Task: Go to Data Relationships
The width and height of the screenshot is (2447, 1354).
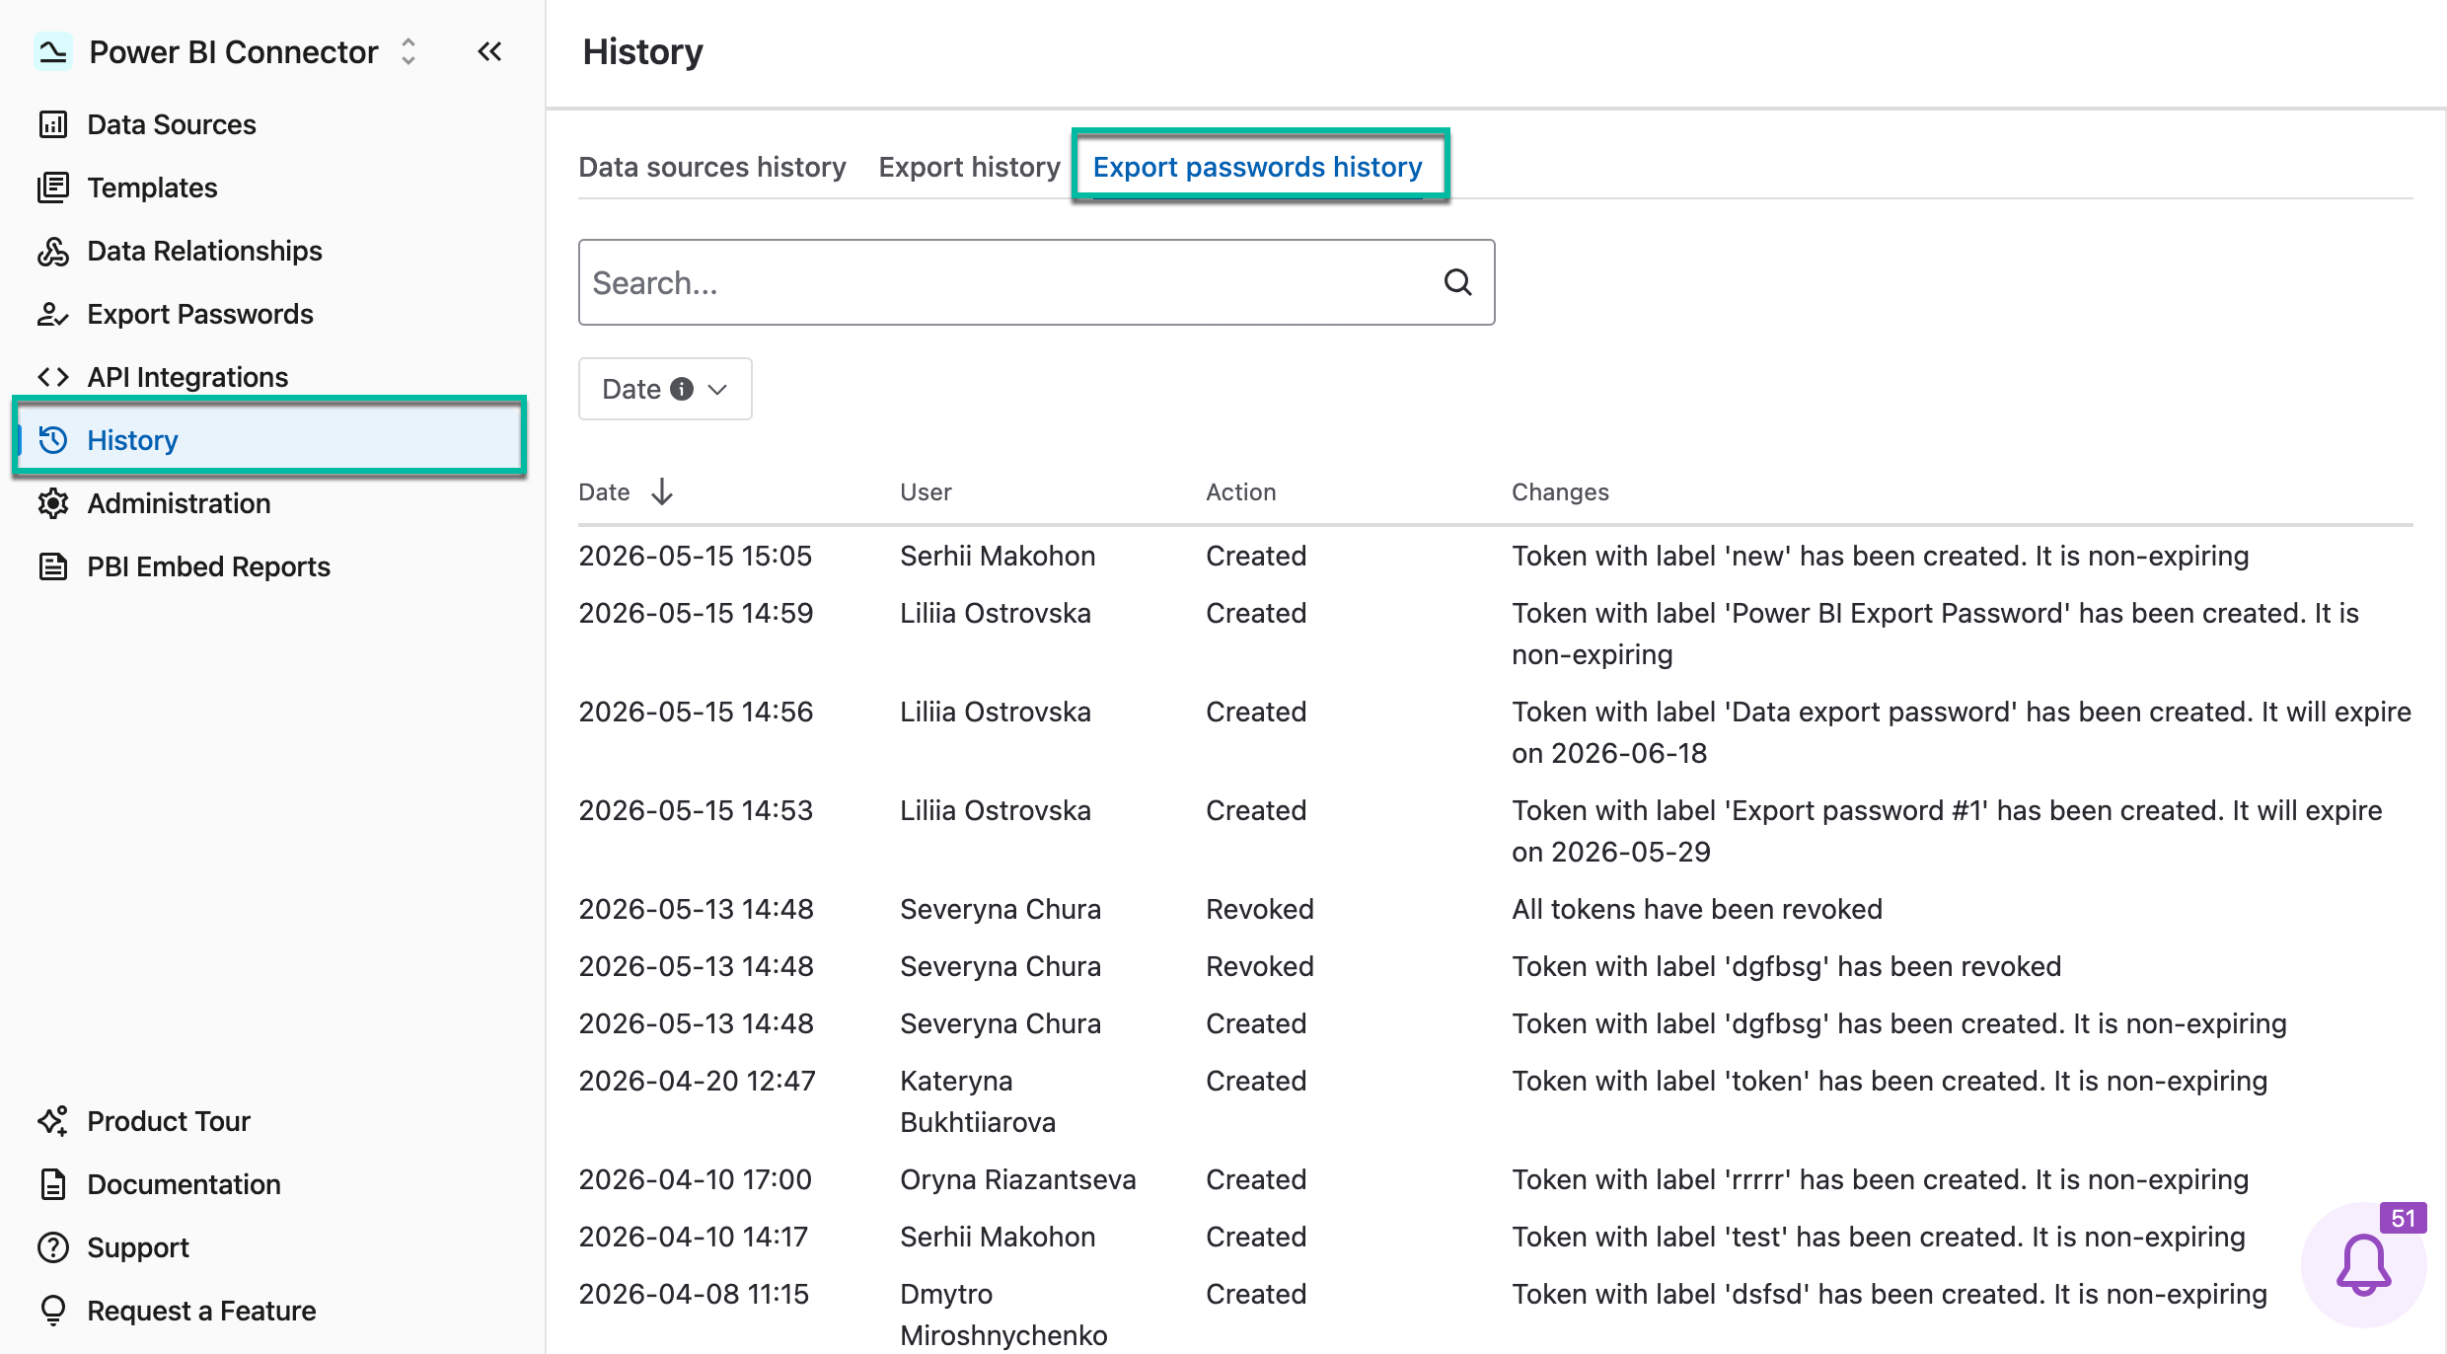Action: coord(204,251)
